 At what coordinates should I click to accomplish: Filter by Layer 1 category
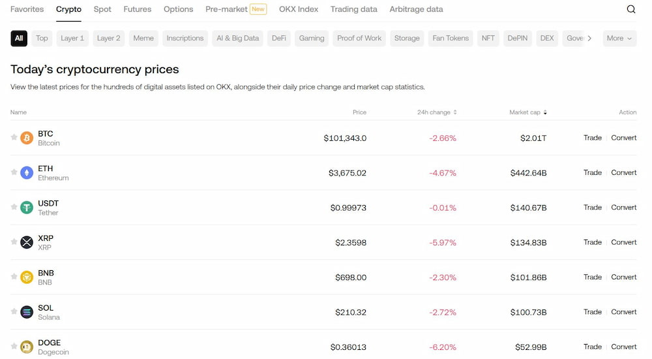point(72,39)
